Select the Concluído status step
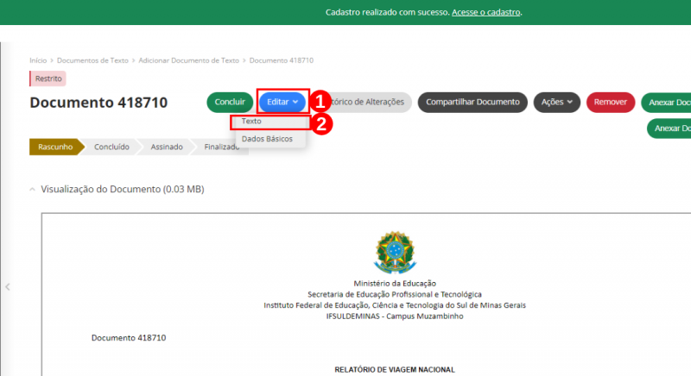The width and height of the screenshot is (691, 376). [x=111, y=147]
